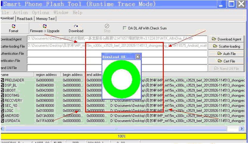
Task: Maximize the Smart Phone Flash Tool window
Action: coord(231,4)
